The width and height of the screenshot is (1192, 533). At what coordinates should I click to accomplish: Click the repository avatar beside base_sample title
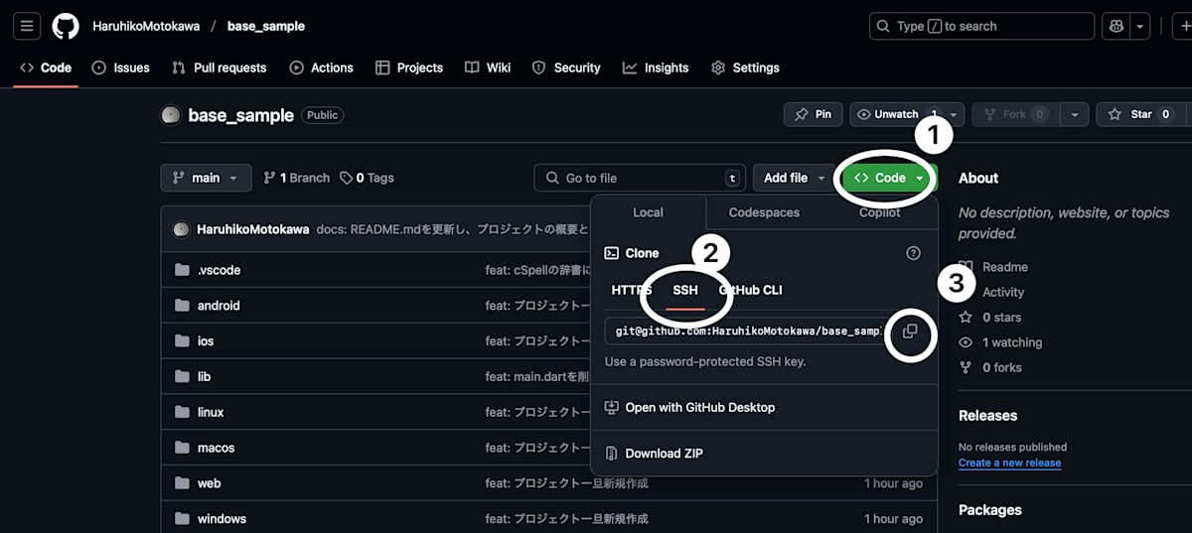point(171,115)
